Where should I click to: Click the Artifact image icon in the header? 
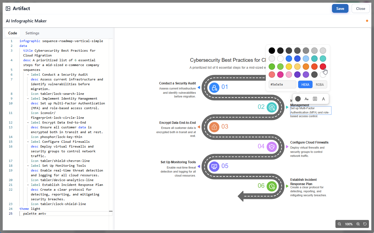[x=8, y=9]
